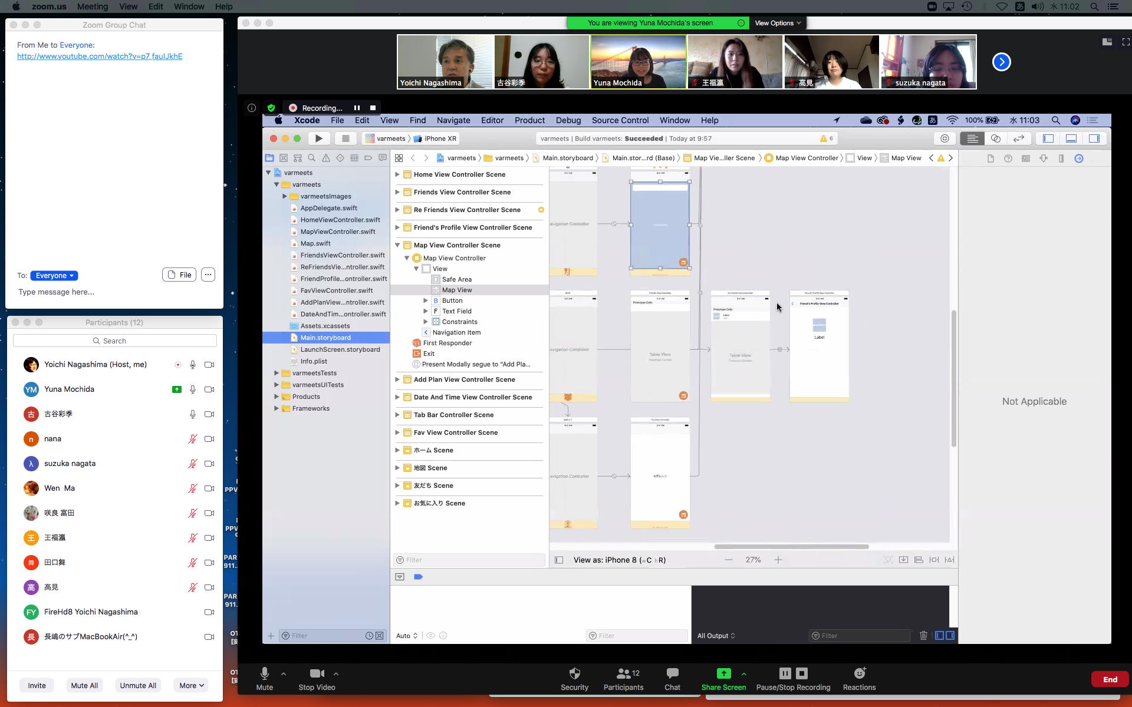Click the Zoom Security shield icon
This screenshot has width=1132, height=707.
point(574,673)
